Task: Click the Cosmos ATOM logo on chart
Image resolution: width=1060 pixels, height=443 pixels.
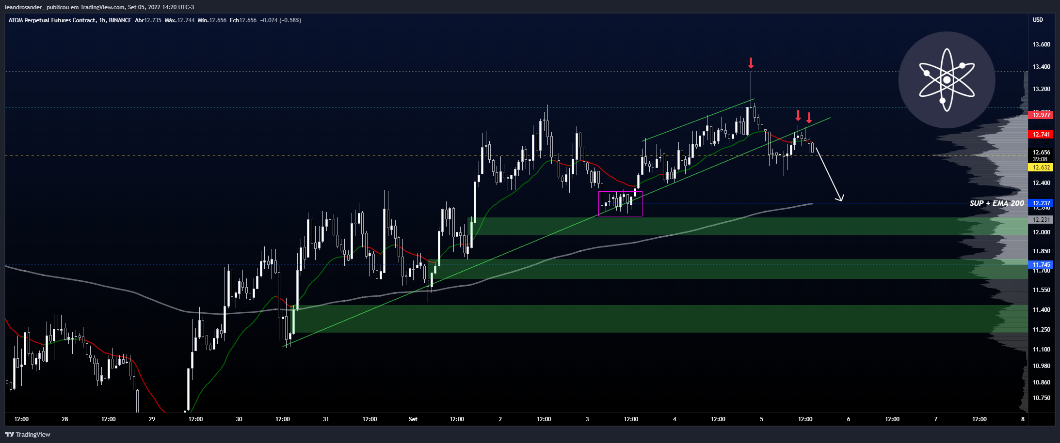Action: pos(947,80)
